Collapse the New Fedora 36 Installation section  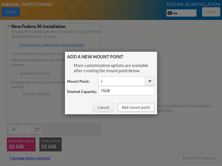click(9, 27)
